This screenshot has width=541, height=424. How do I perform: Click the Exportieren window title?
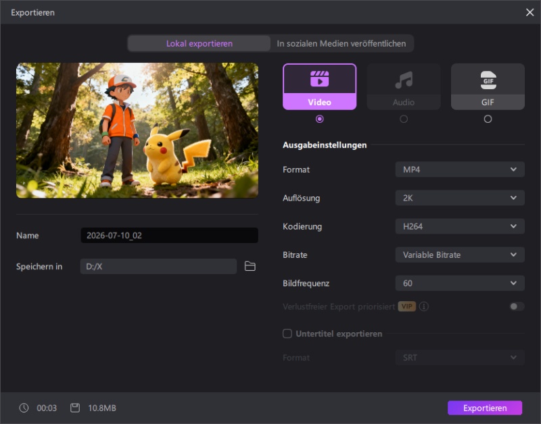[32, 13]
